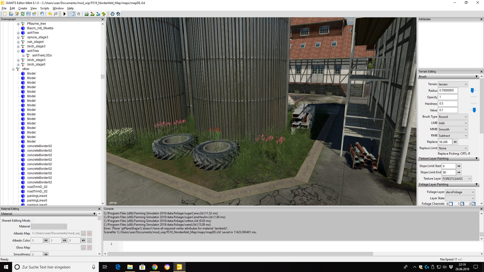Uncheck Foliage Channels checkbox 2
Viewport: 484px width, 272px height.
tap(473, 204)
